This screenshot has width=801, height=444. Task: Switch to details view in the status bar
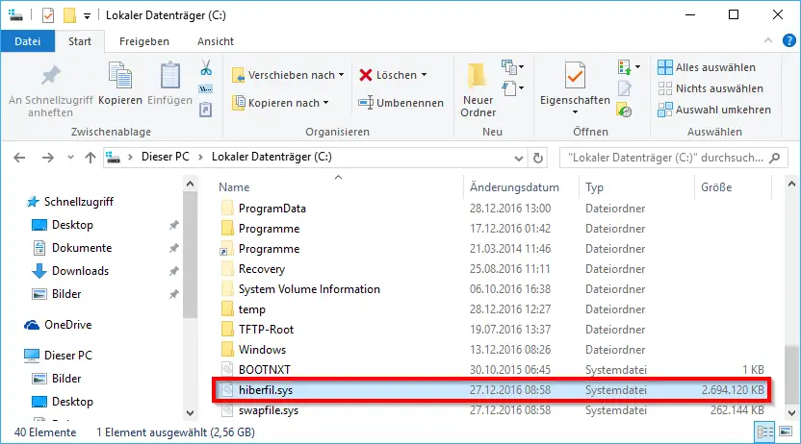point(764,432)
